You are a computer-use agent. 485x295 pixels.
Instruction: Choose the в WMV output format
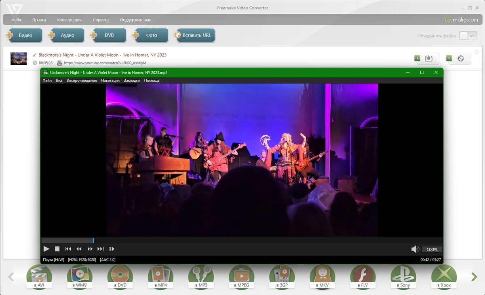point(80,277)
